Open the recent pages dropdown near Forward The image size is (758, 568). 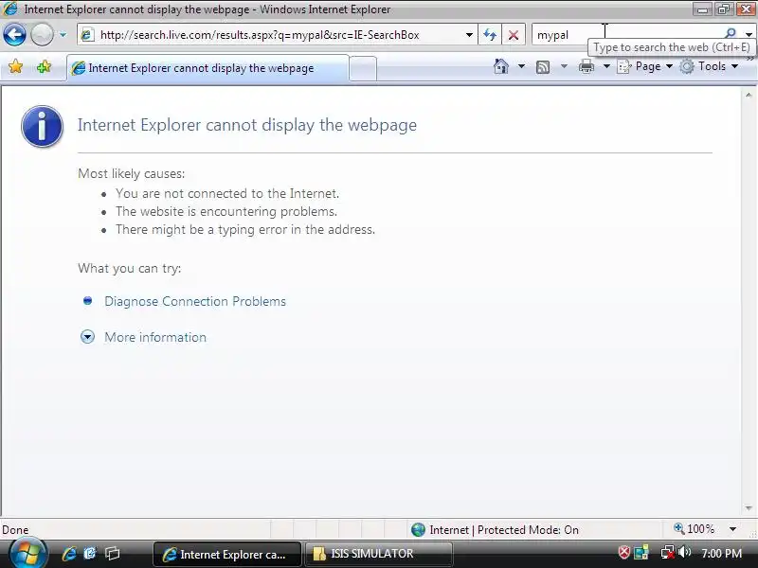63,35
